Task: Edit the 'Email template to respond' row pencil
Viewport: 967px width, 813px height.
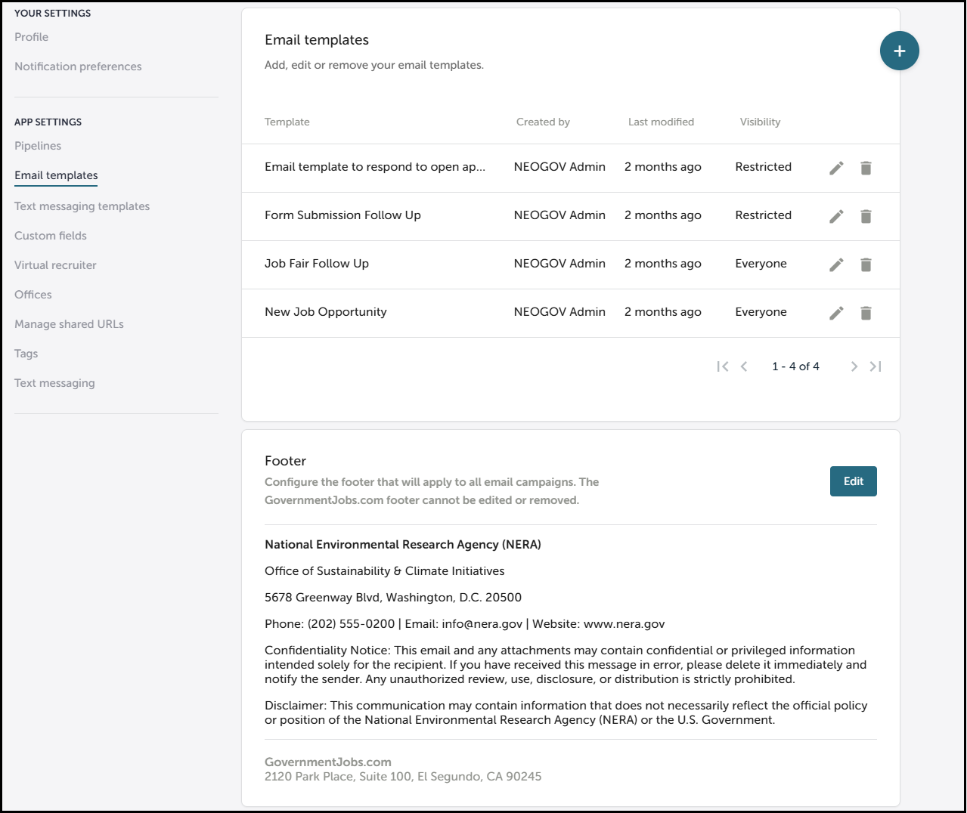Action: tap(836, 168)
